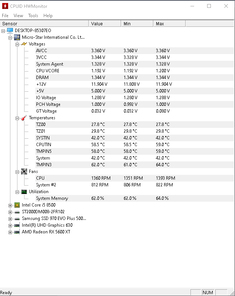
Task: Click the Micro-Star motherboard icon
Action: point(17,37)
